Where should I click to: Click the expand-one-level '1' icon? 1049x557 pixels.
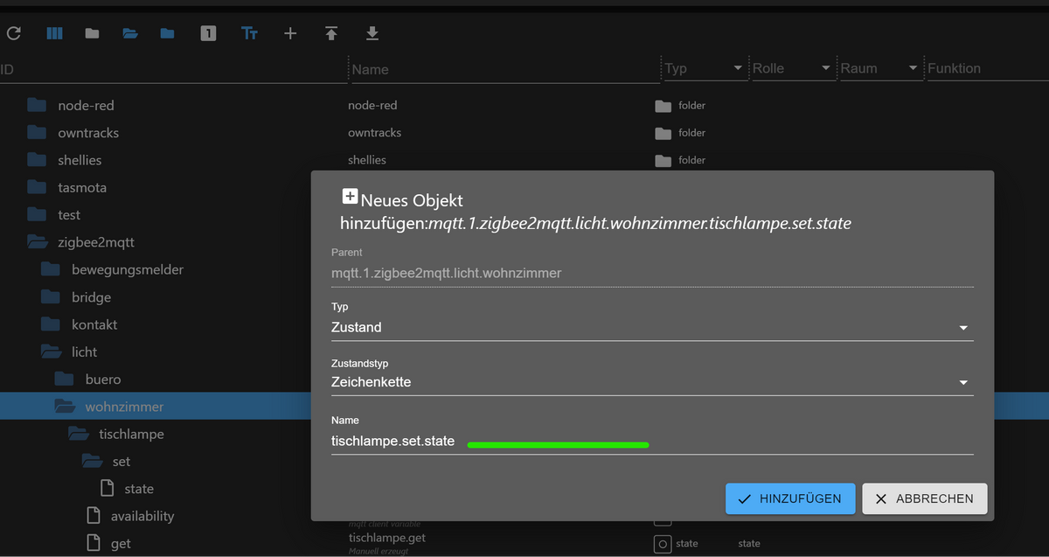click(208, 34)
